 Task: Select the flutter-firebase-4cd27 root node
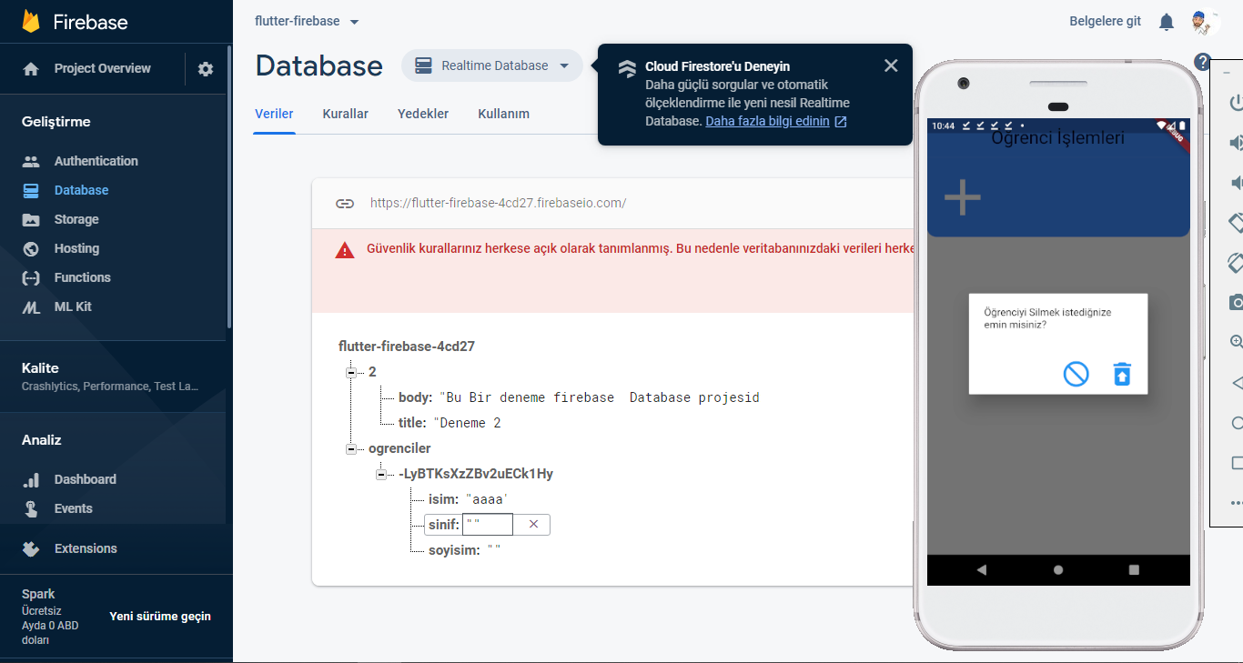point(407,347)
